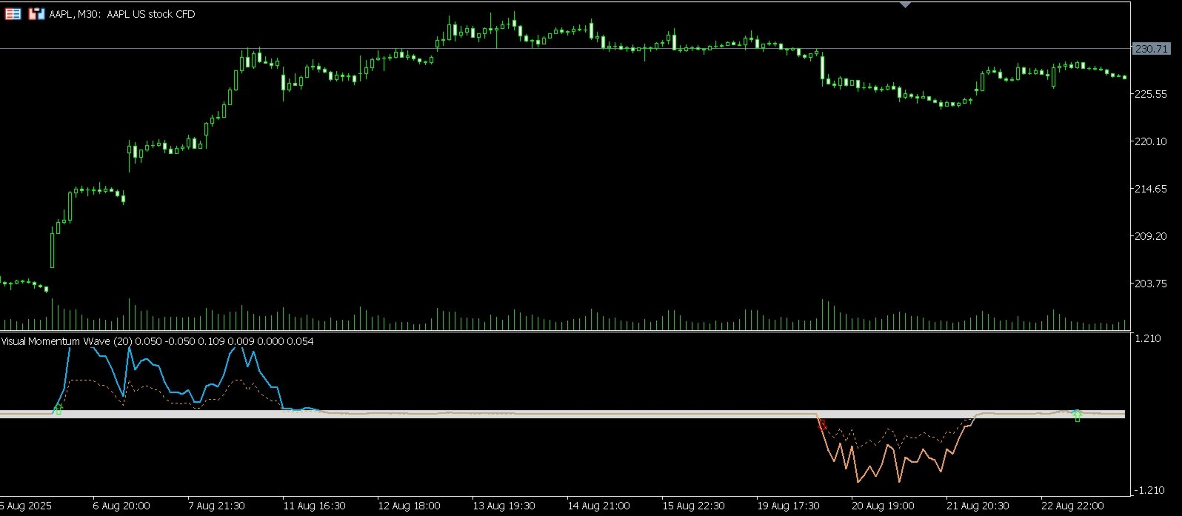Image resolution: width=1182 pixels, height=516 pixels.
Task: Click the 203.75 price axis label
Action: pos(1152,284)
